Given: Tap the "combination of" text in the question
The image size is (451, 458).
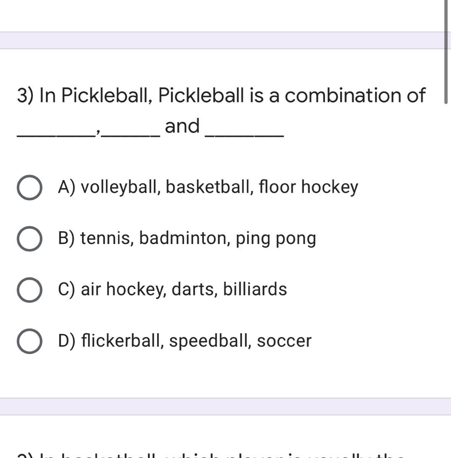Looking at the screenshot, I should (x=355, y=95).
